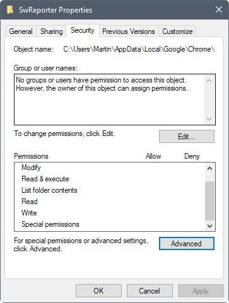The width and height of the screenshot is (229, 303).
Task: Click the down arrow in the group names list
Action: pyautogui.click(x=209, y=118)
